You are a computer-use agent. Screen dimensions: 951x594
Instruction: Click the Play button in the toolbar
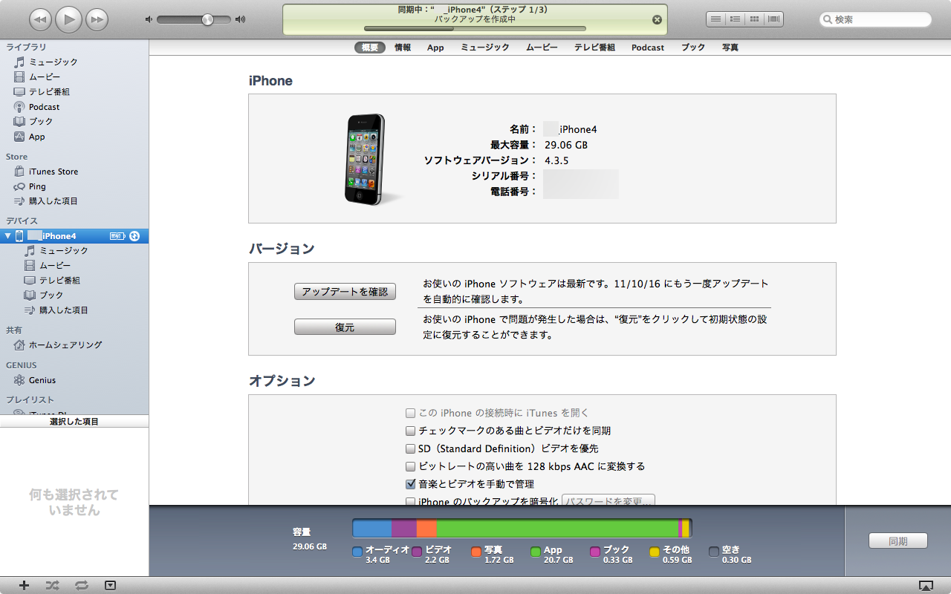pos(68,19)
